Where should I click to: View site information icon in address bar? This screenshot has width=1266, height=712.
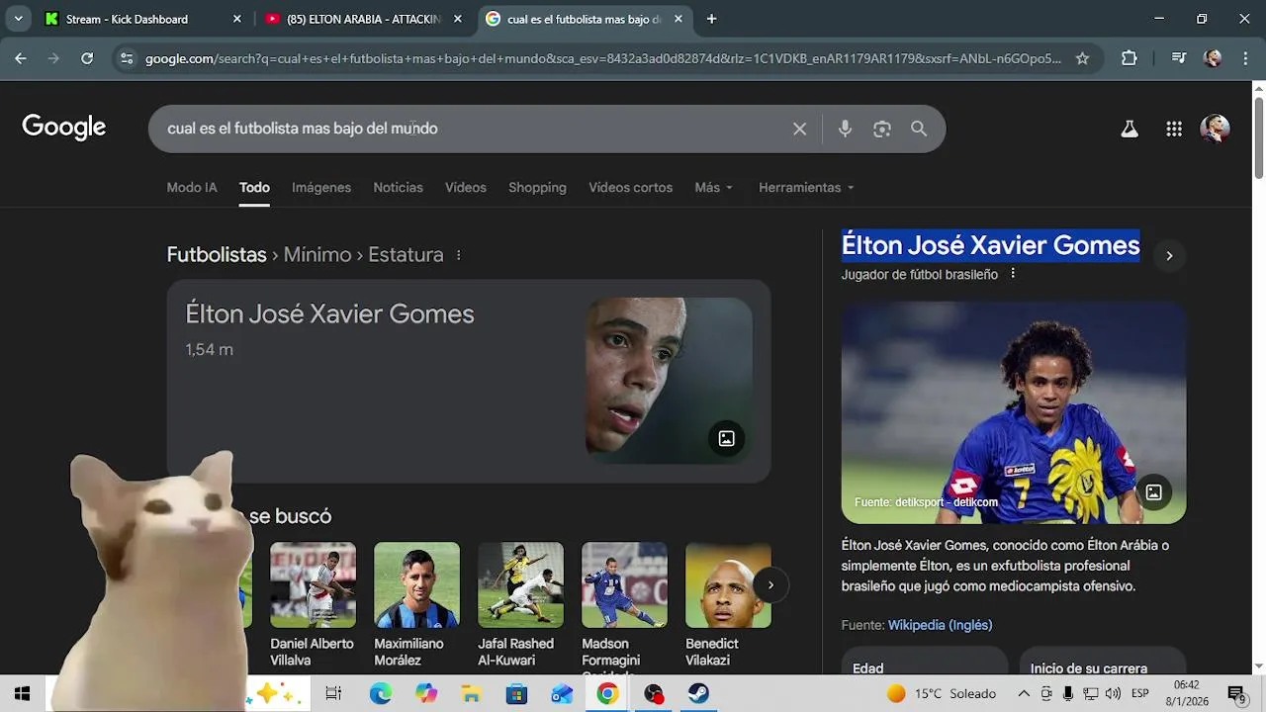click(x=127, y=58)
